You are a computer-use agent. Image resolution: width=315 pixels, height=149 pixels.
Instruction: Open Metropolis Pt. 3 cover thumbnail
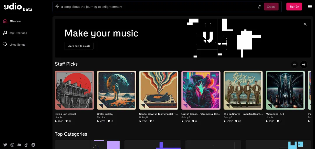pos(285,90)
